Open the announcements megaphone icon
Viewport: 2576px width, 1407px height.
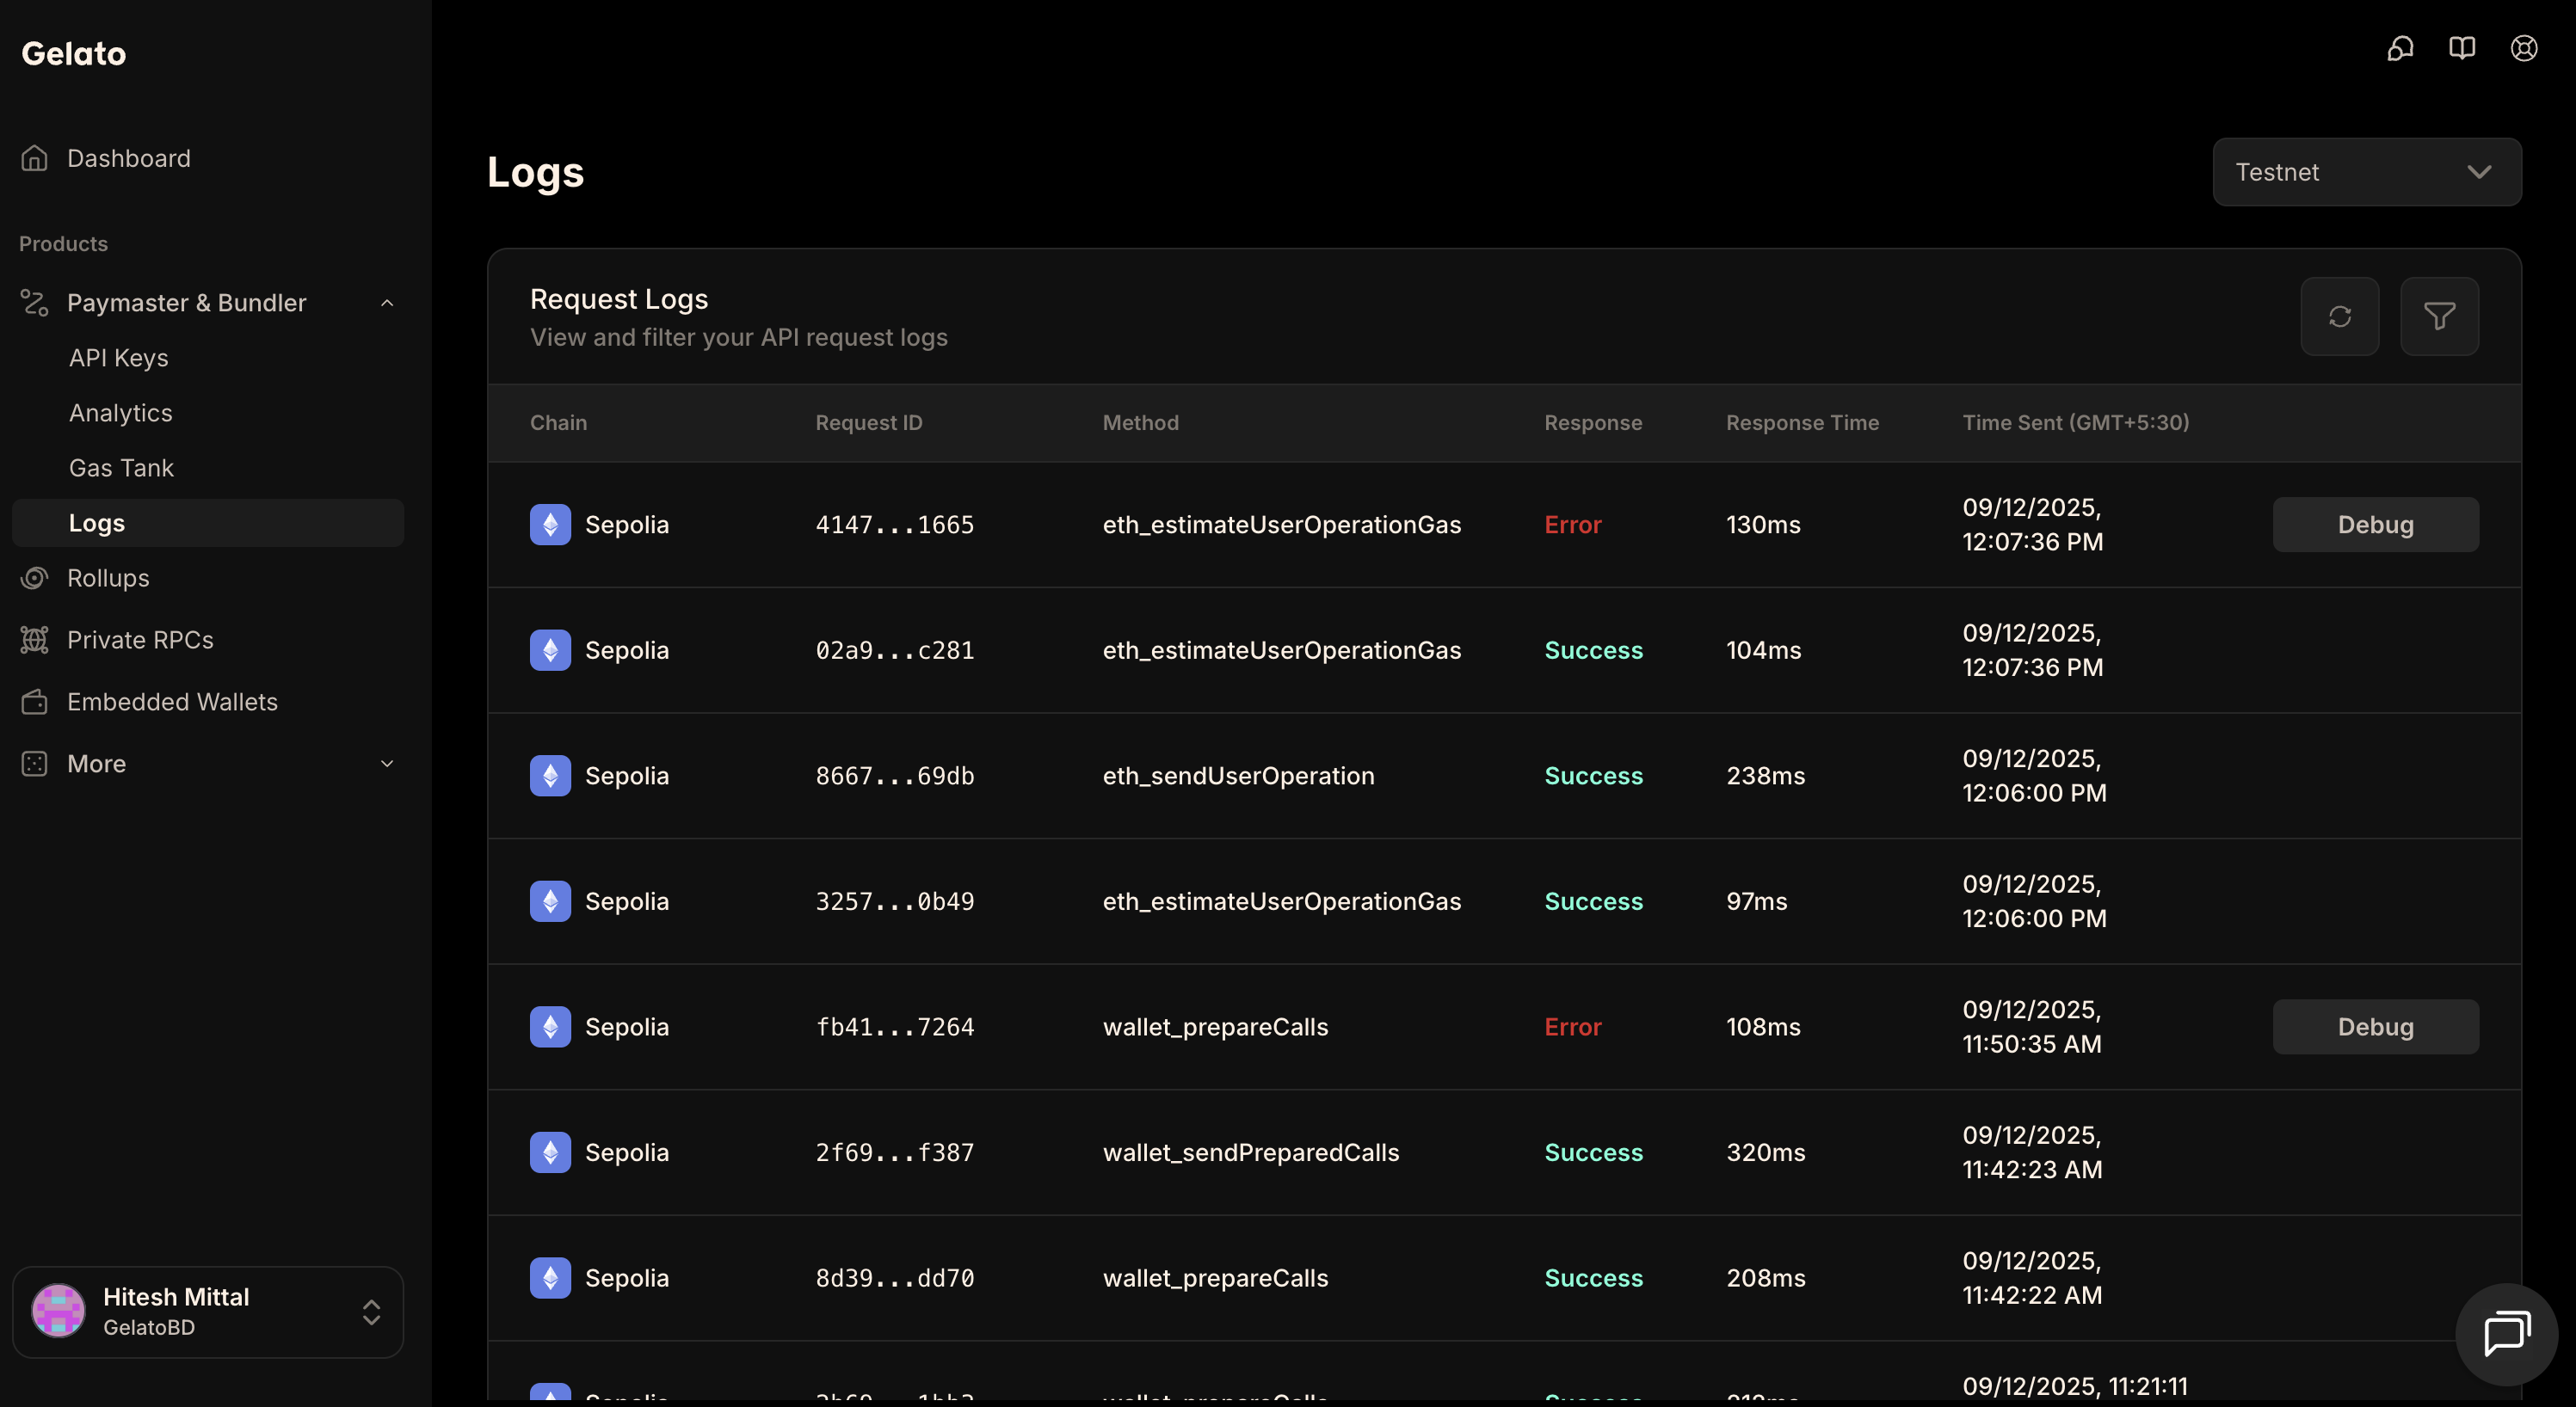pyautogui.click(x=2400, y=48)
